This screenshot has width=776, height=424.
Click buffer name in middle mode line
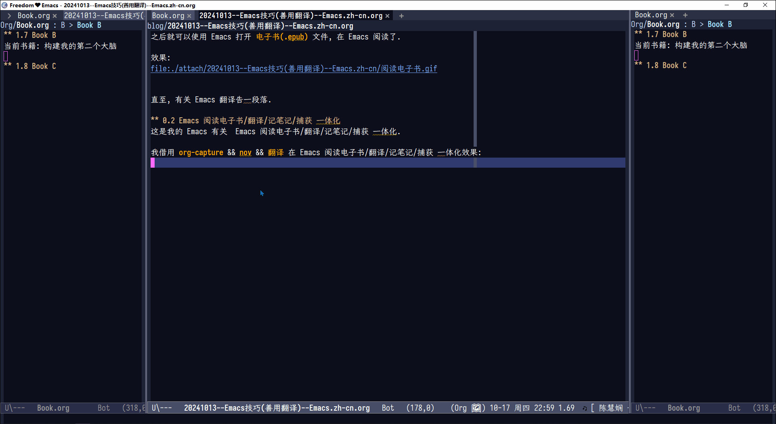(277, 408)
